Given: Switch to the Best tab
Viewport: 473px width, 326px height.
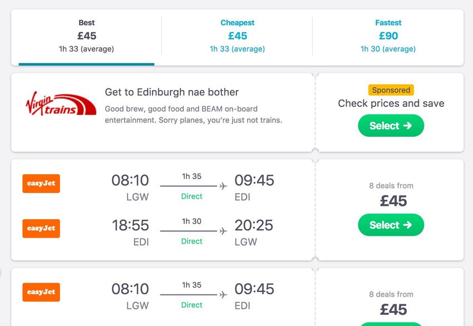Looking at the screenshot, I should pos(87,36).
